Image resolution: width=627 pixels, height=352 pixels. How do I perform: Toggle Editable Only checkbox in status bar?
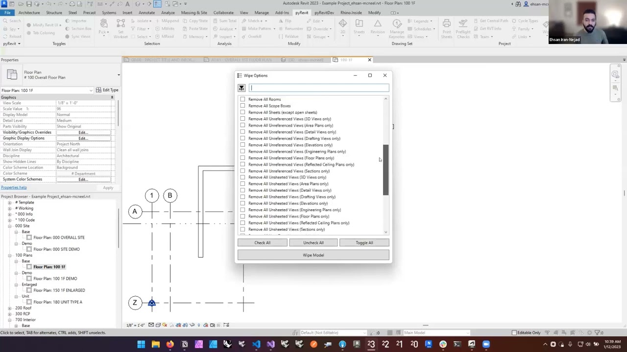click(x=514, y=332)
